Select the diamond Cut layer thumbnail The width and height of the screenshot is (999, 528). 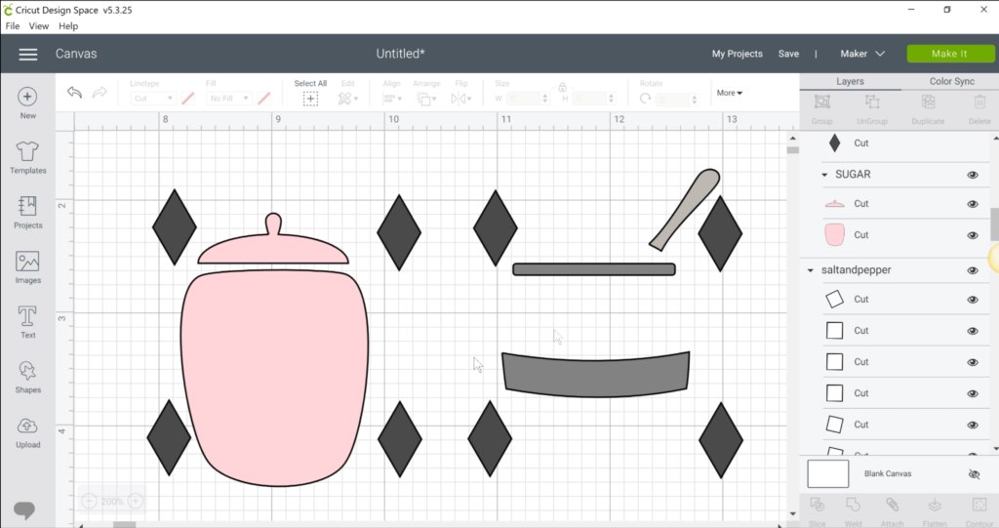[835, 143]
